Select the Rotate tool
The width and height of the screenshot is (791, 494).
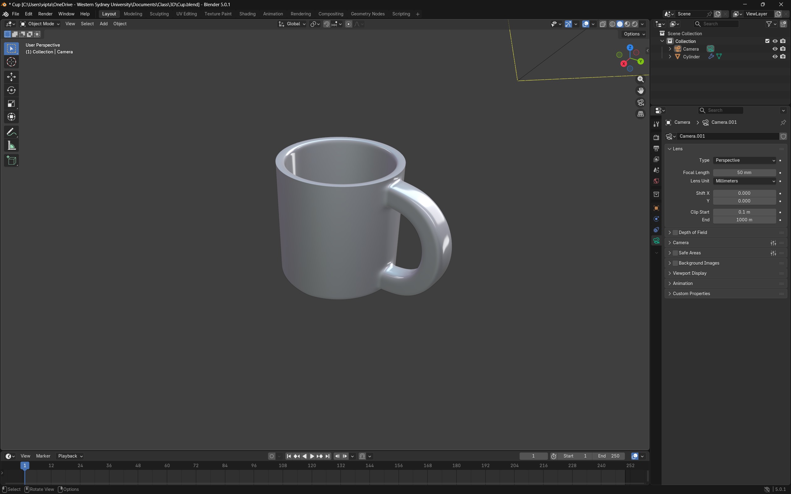(x=11, y=90)
